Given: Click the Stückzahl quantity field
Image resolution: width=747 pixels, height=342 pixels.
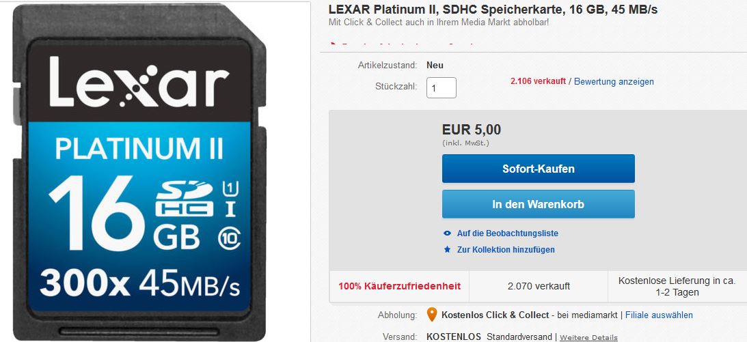Looking at the screenshot, I should pos(441,88).
